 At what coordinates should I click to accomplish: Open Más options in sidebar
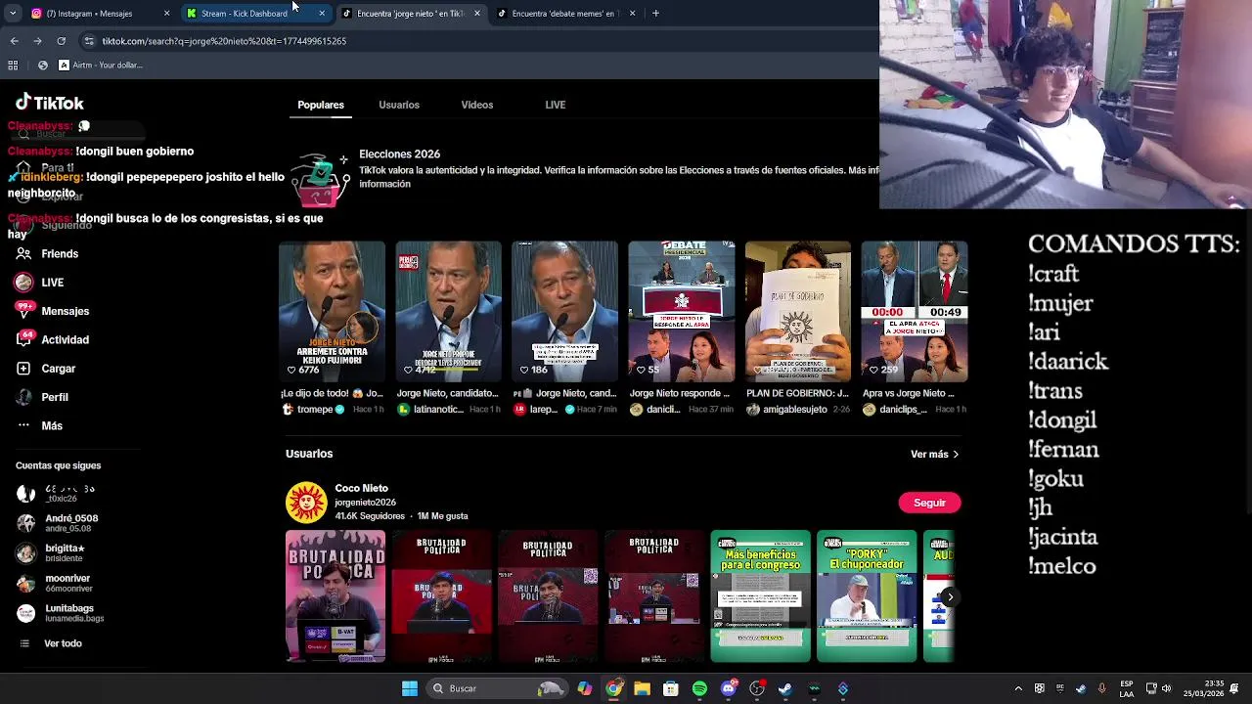pos(39,425)
